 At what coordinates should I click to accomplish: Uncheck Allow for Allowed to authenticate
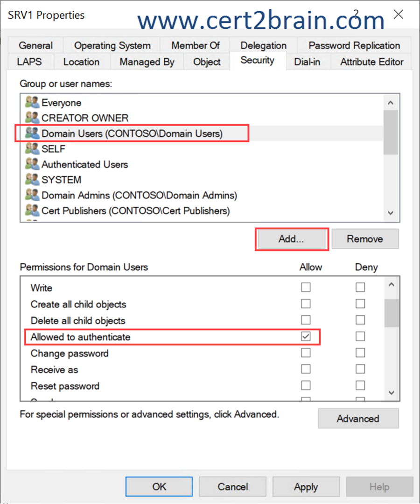[x=306, y=337]
